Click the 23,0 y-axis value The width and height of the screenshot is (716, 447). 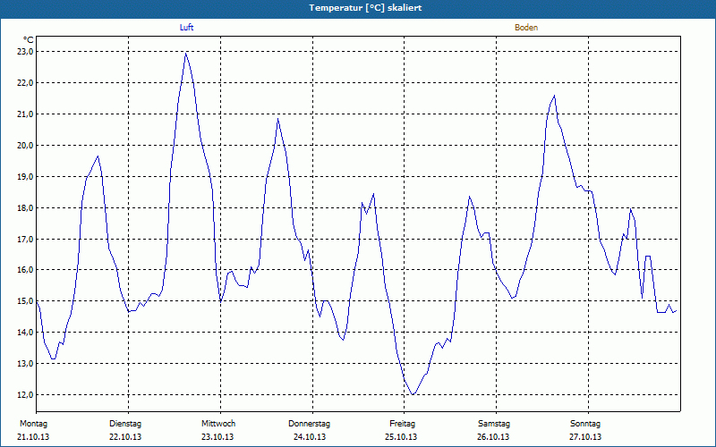click(x=25, y=52)
